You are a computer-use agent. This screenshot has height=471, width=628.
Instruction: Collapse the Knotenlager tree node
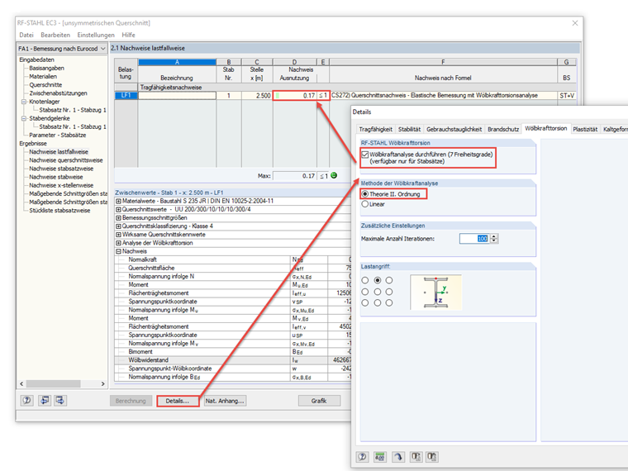coord(24,102)
